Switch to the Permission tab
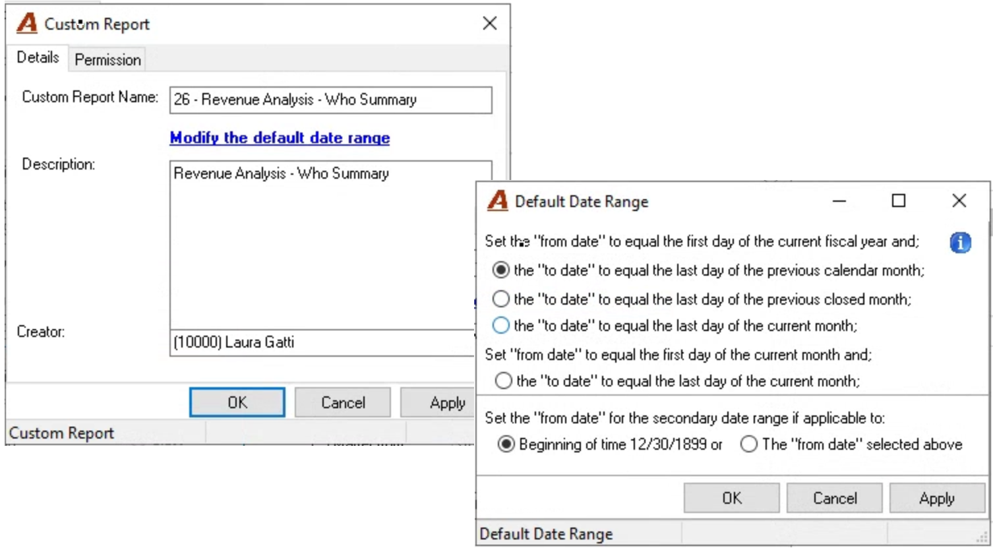This screenshot has height=548, width=993. tap(107, 60)
